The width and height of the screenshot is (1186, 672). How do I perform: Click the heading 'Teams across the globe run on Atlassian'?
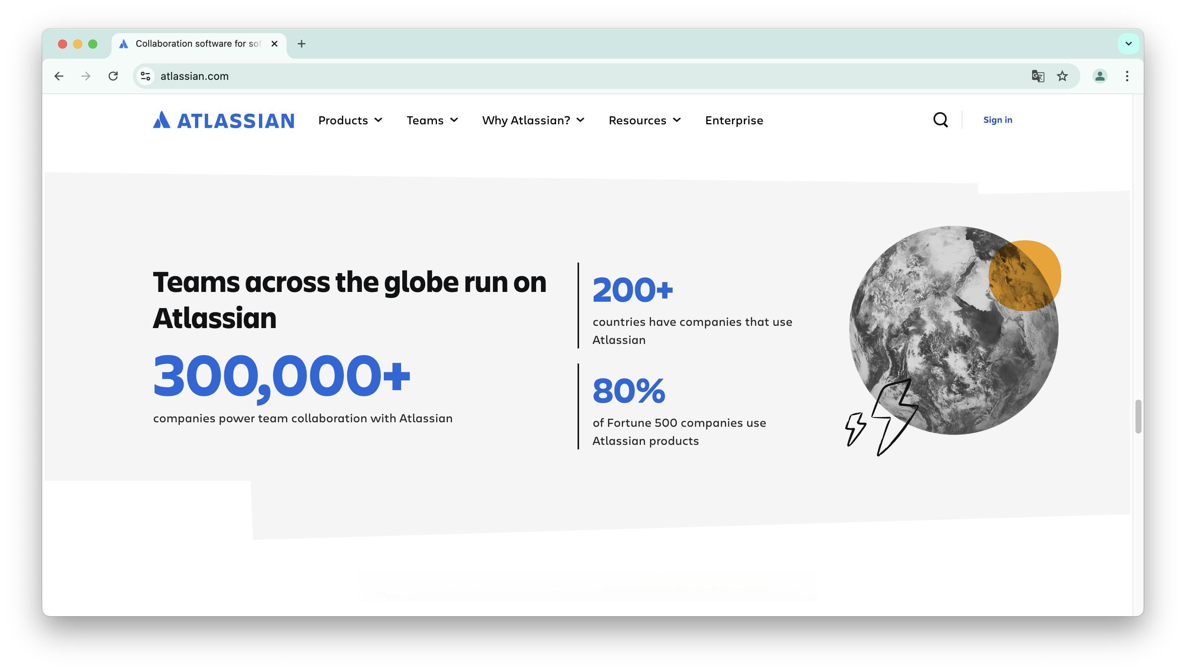click(x=349, y=300)
